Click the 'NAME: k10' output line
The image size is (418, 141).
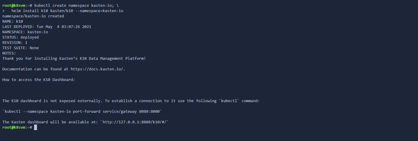pos(13,21)
